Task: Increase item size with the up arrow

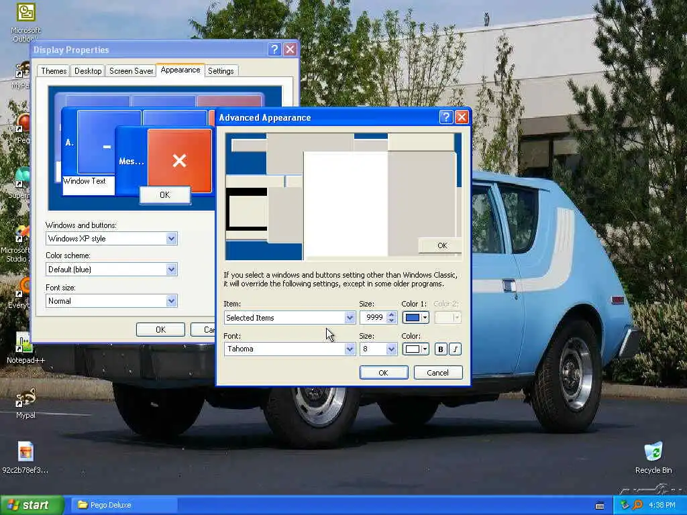Action: point(392,314)
